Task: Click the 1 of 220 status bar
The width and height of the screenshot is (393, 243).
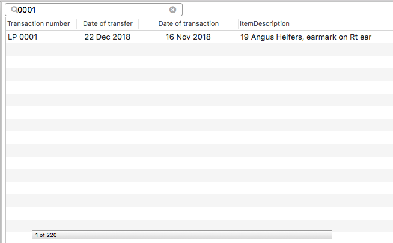Action: tap(182, 235)
